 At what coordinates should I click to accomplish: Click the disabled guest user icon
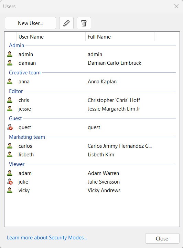click(x=10, y=127)
